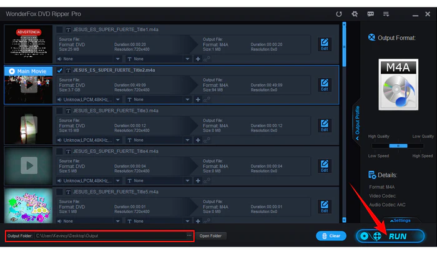Add subtitle with plus icon for Title1
This screenshot has height=254, width=437.
(198, 59)
